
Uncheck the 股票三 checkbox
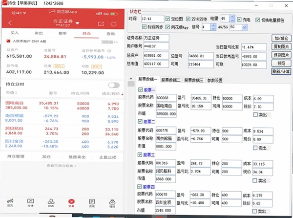point(140,154)
